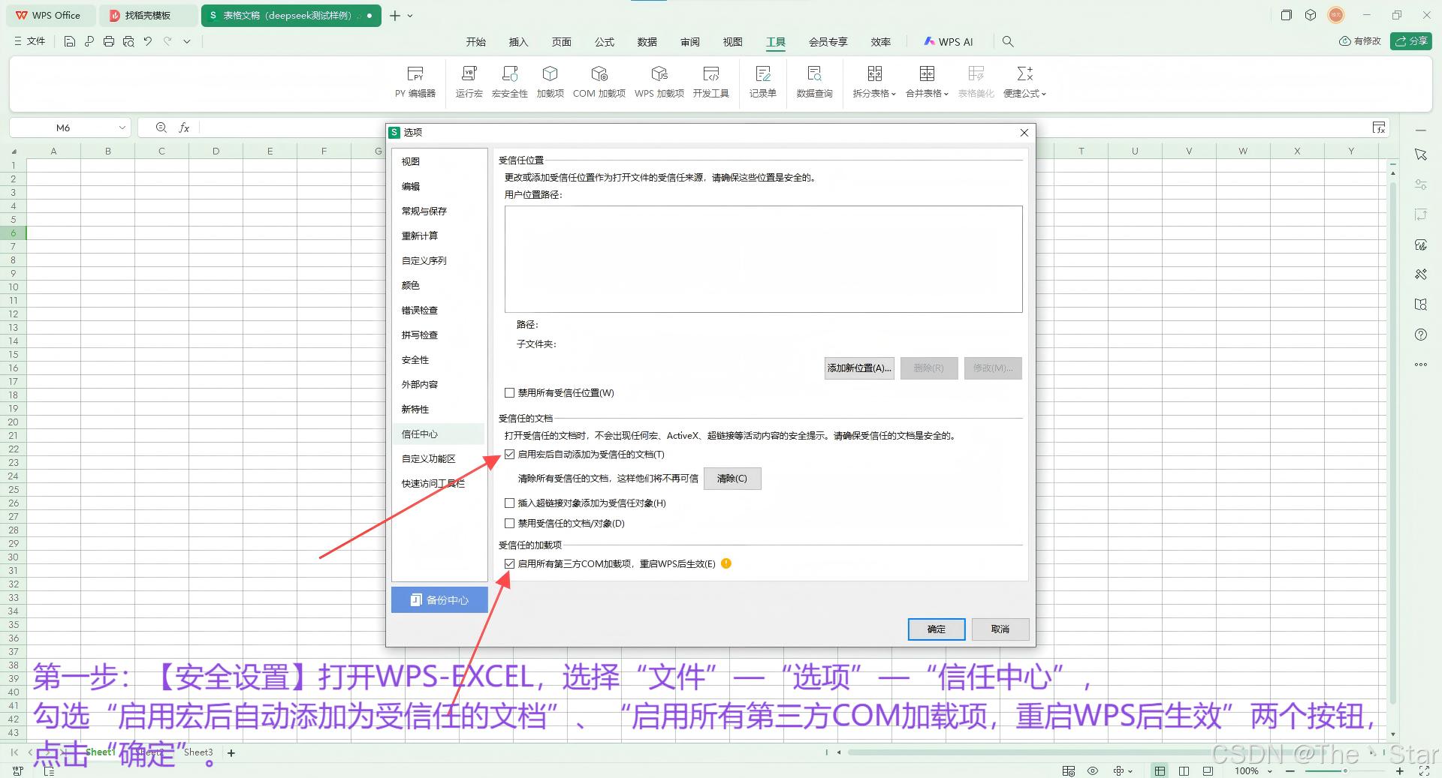Click the 取消 button
Image resolution: width=1442 pixels, height=778 pixels.
[1000, 629]
